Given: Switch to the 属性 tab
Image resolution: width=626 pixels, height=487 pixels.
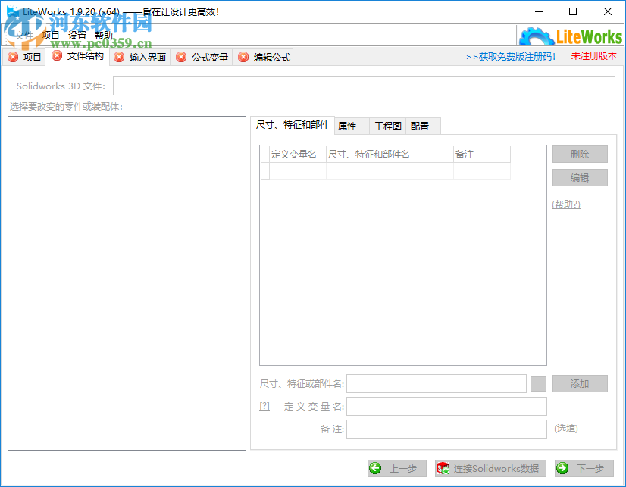Looking at the screenshot, I should 349,126.
